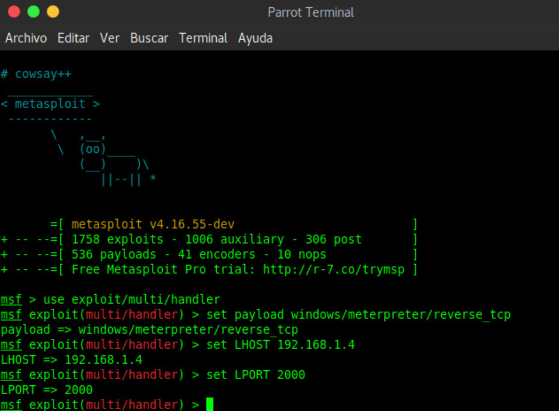Open the Buscar menu
Image resolution: width=559 pixels, height=411 pixels.
[x=149, y=38]
